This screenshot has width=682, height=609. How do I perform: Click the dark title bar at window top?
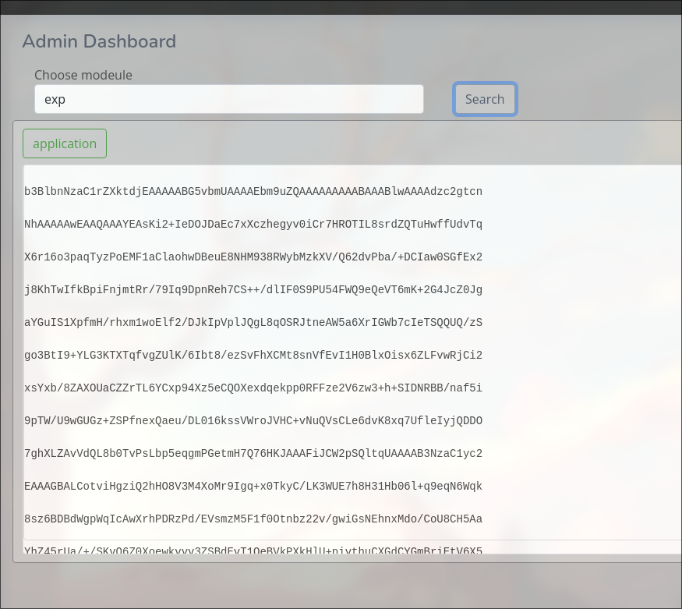pos(341,6)
